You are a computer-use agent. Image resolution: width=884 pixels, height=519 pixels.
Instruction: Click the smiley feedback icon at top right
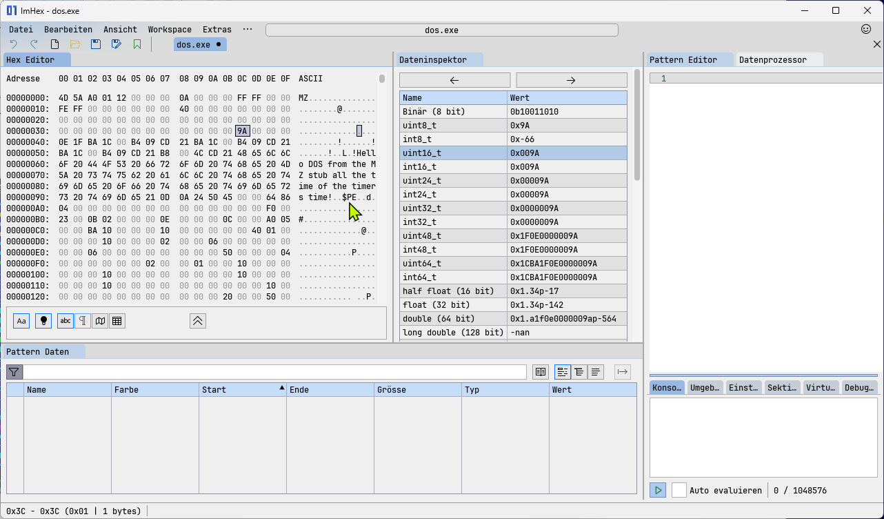pyautogui.click(x=866, y=29)
